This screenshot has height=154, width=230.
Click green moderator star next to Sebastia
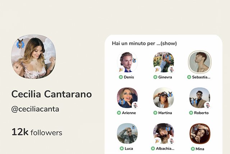(x=189, y=77)
